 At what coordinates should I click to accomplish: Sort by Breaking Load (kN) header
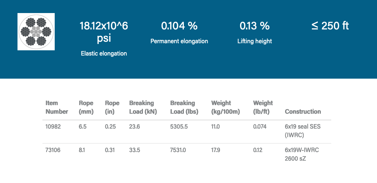click(x=143, y=107)
